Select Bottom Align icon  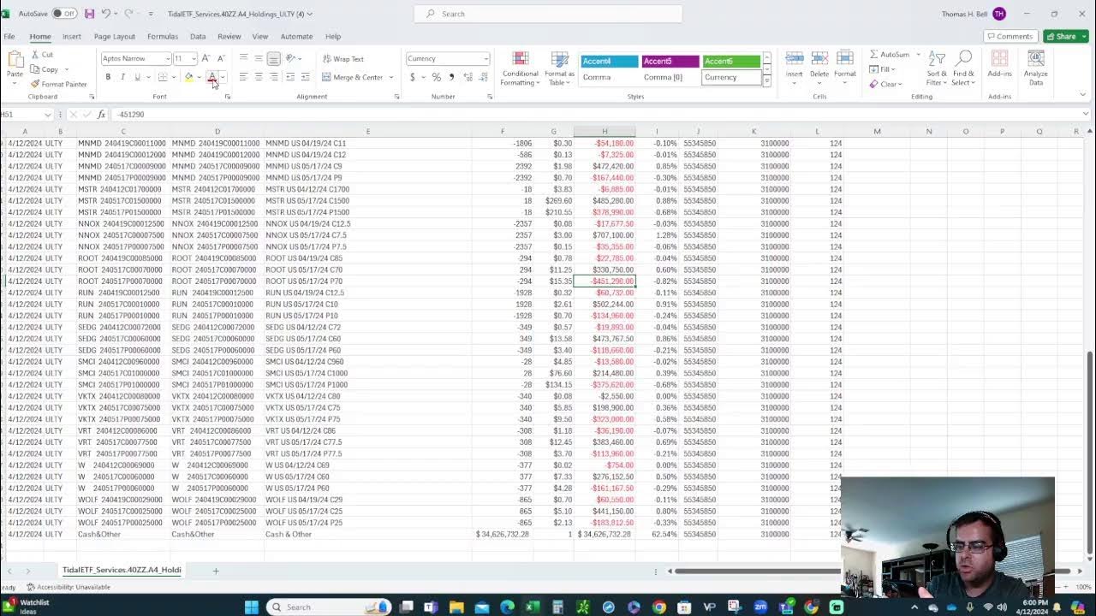(x=273, y=58)
